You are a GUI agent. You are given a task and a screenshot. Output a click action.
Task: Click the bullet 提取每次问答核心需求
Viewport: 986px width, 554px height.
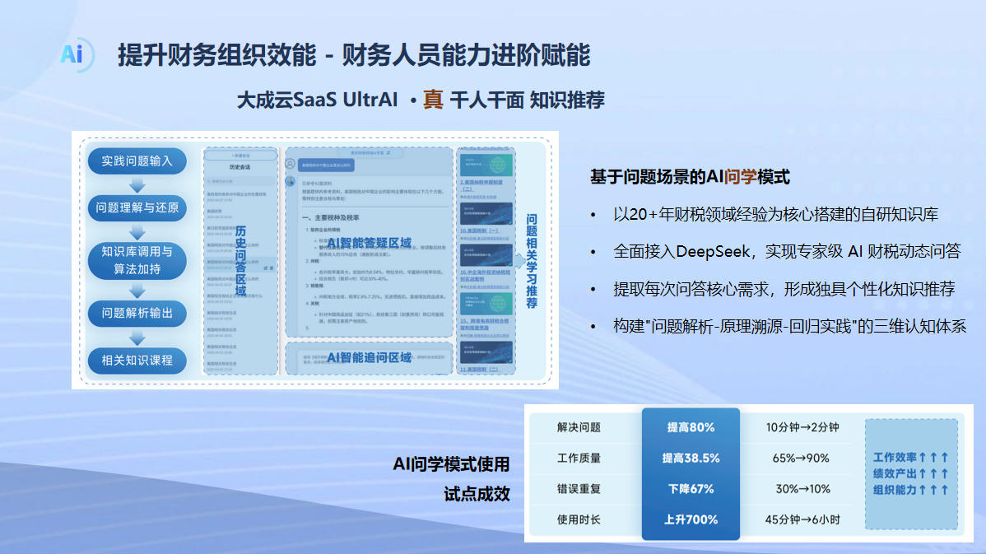(784, 289)
